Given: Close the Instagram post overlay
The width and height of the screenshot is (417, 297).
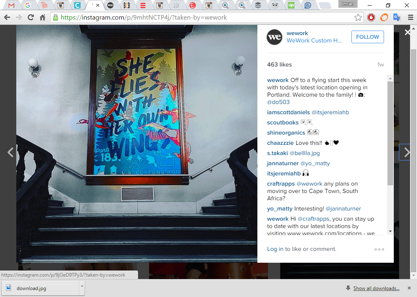Looking at the screenshot, I should (x=407, y=33).
